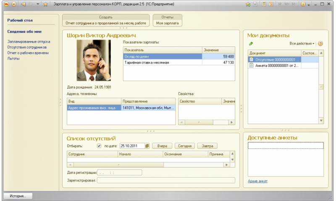Screen dimensions: 336x201
Task: Click the green pencil edit icon in Мои документы
Action: [251, 44]
